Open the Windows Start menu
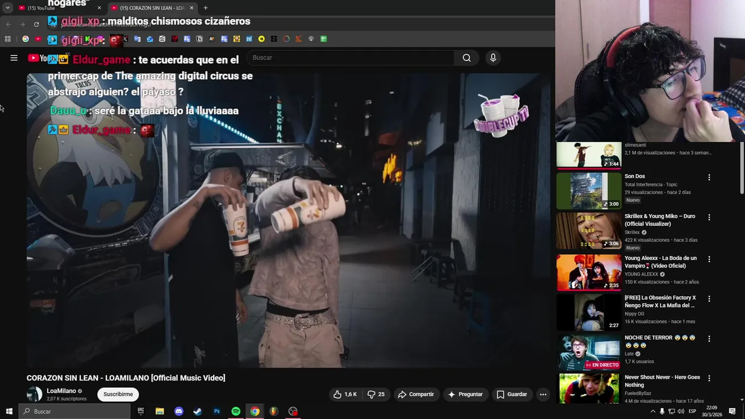The height and width of the screenshot is (419, 745). (x=9, y=411)
